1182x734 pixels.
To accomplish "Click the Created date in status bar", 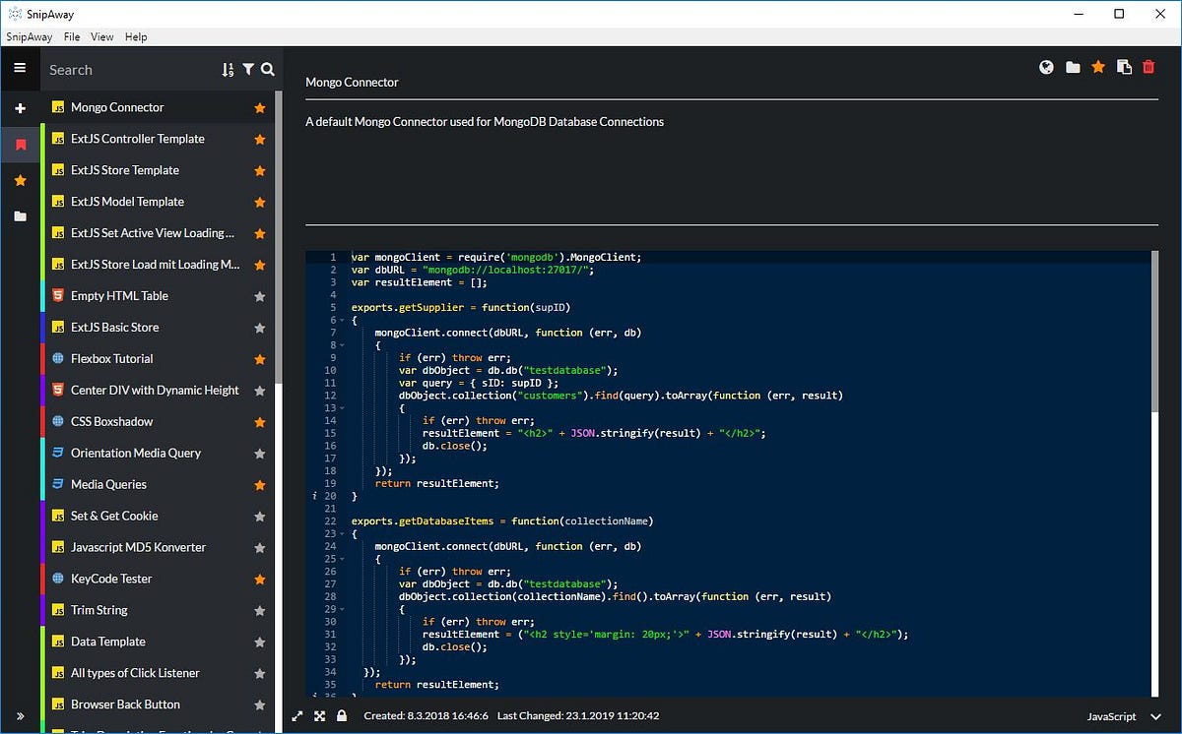I will click(x=426, y=716).
